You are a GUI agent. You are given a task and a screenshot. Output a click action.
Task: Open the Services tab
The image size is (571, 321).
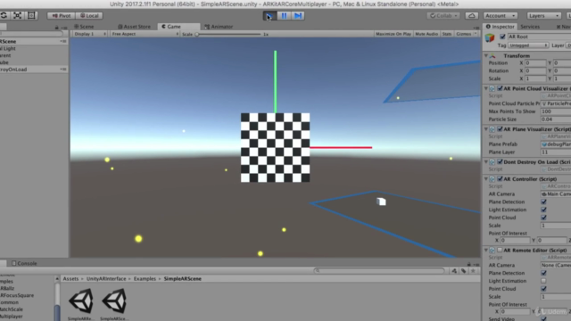(x=530, y=27)
